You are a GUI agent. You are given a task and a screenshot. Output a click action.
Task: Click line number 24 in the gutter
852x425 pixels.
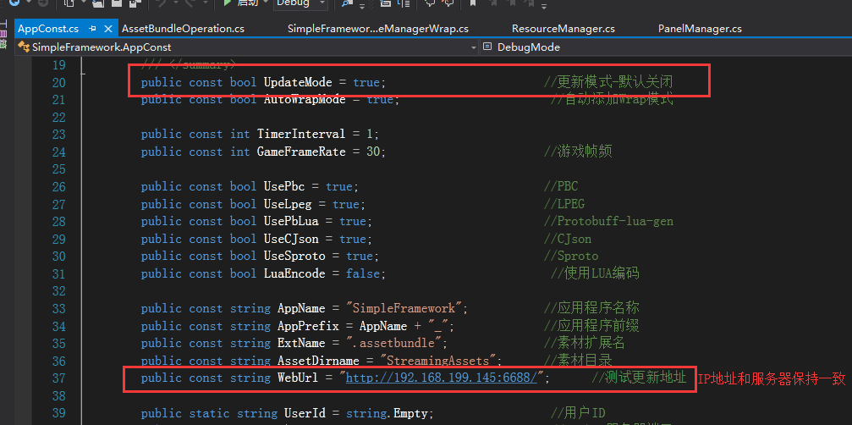pyautogui.click(x=58, y=151)
